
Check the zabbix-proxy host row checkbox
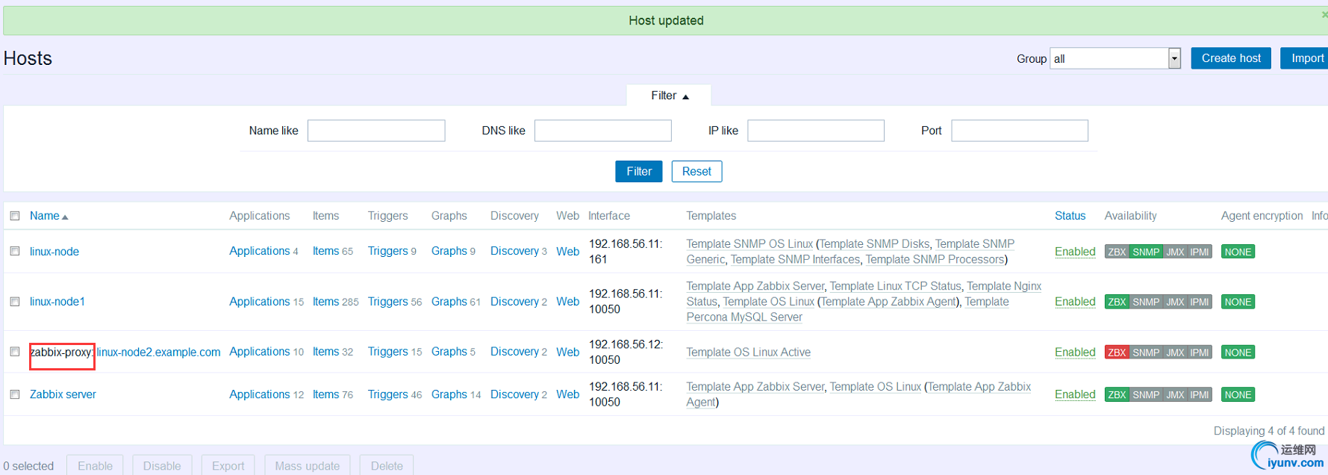(x=15, y=351)
